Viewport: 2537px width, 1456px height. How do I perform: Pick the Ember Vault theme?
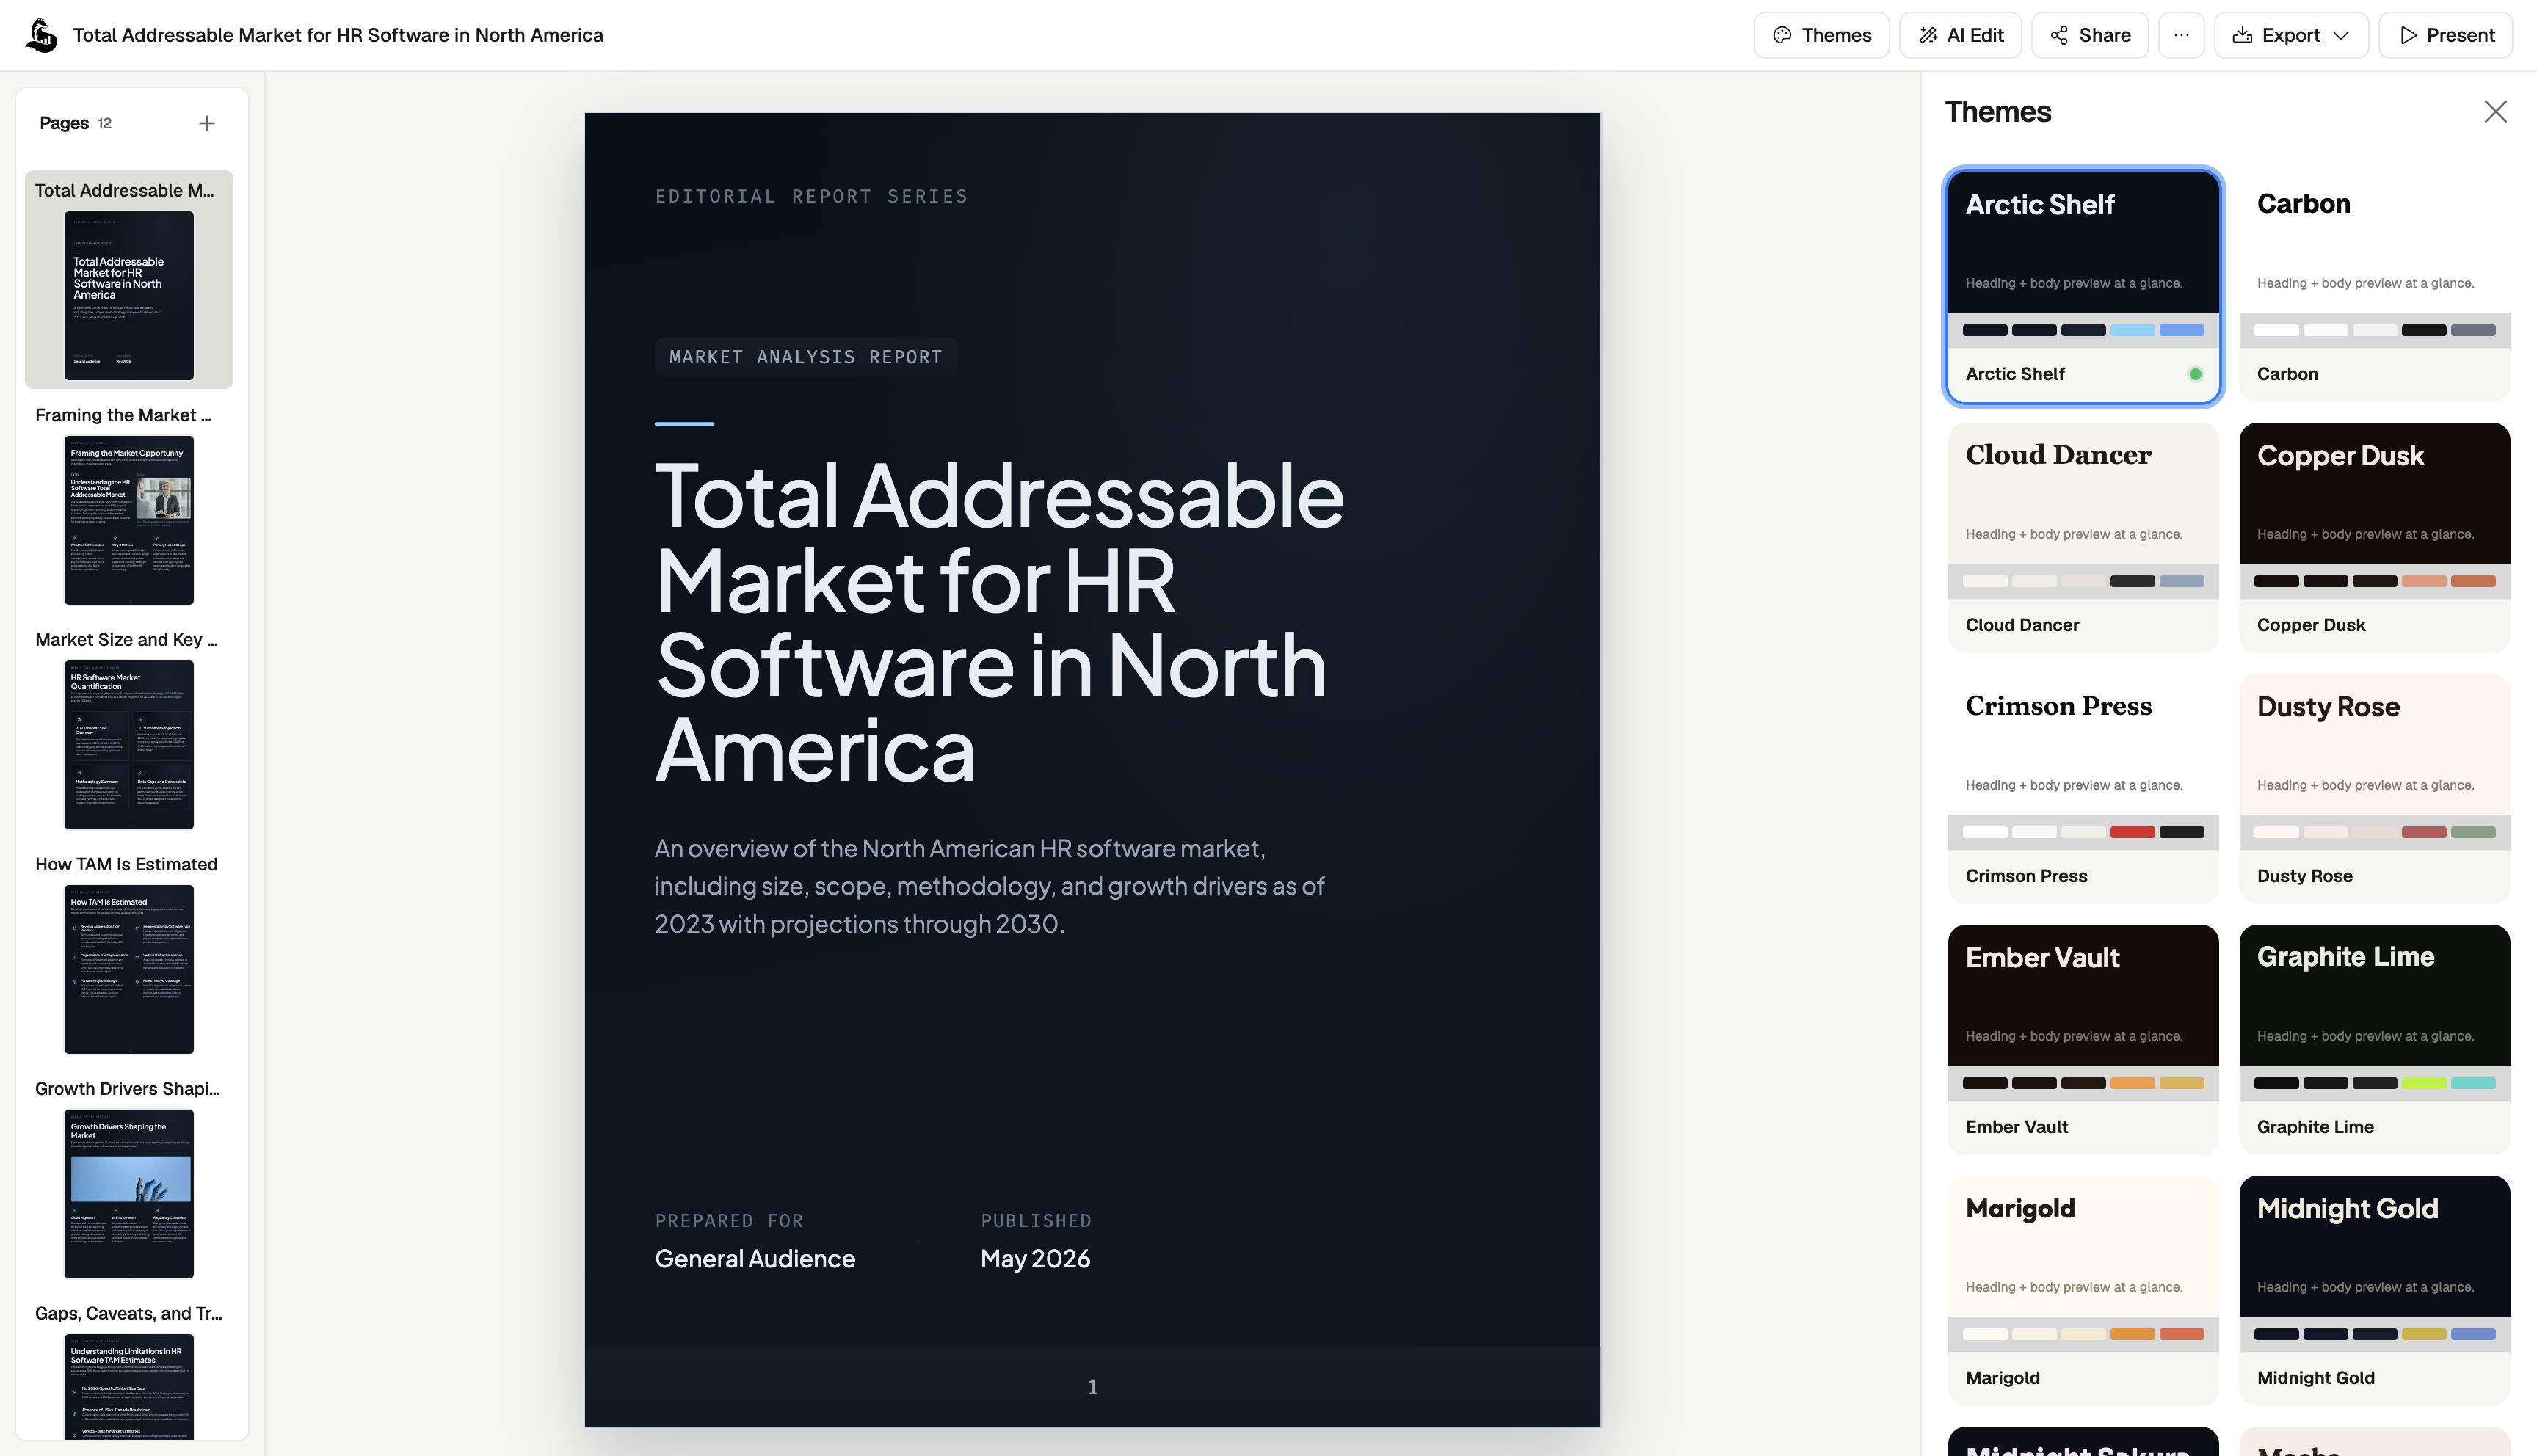point(2083,1039)
